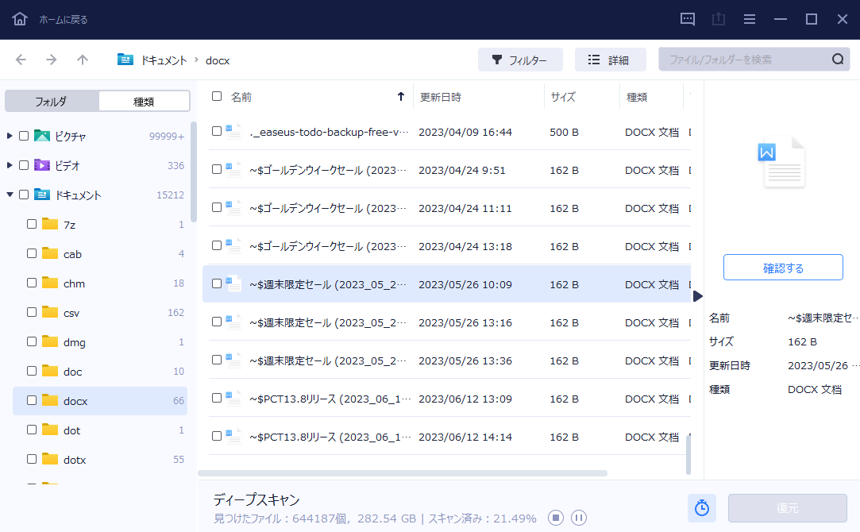The width and height of the screenshot is (860, 532).
Task: Switch to the 種類 tab
Action: [143, 100]
